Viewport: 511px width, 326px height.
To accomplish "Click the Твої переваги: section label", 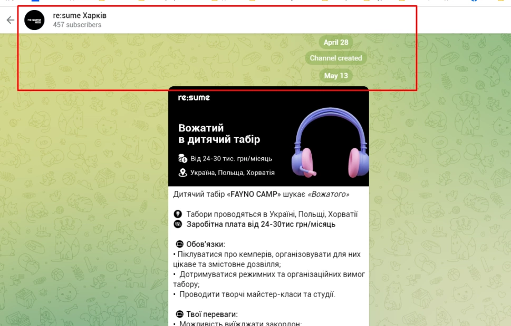I will pos(212,314).
